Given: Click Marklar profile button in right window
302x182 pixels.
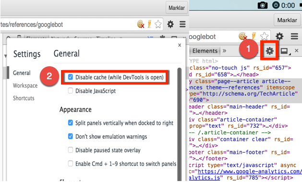Looking at the screenshot, I should coord(287,20).
